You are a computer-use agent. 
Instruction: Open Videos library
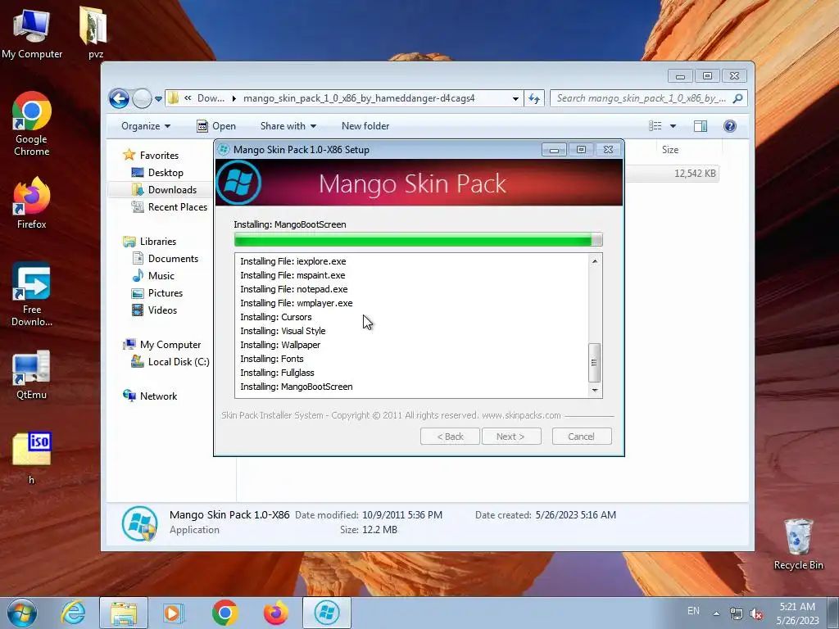click(154, 310)
